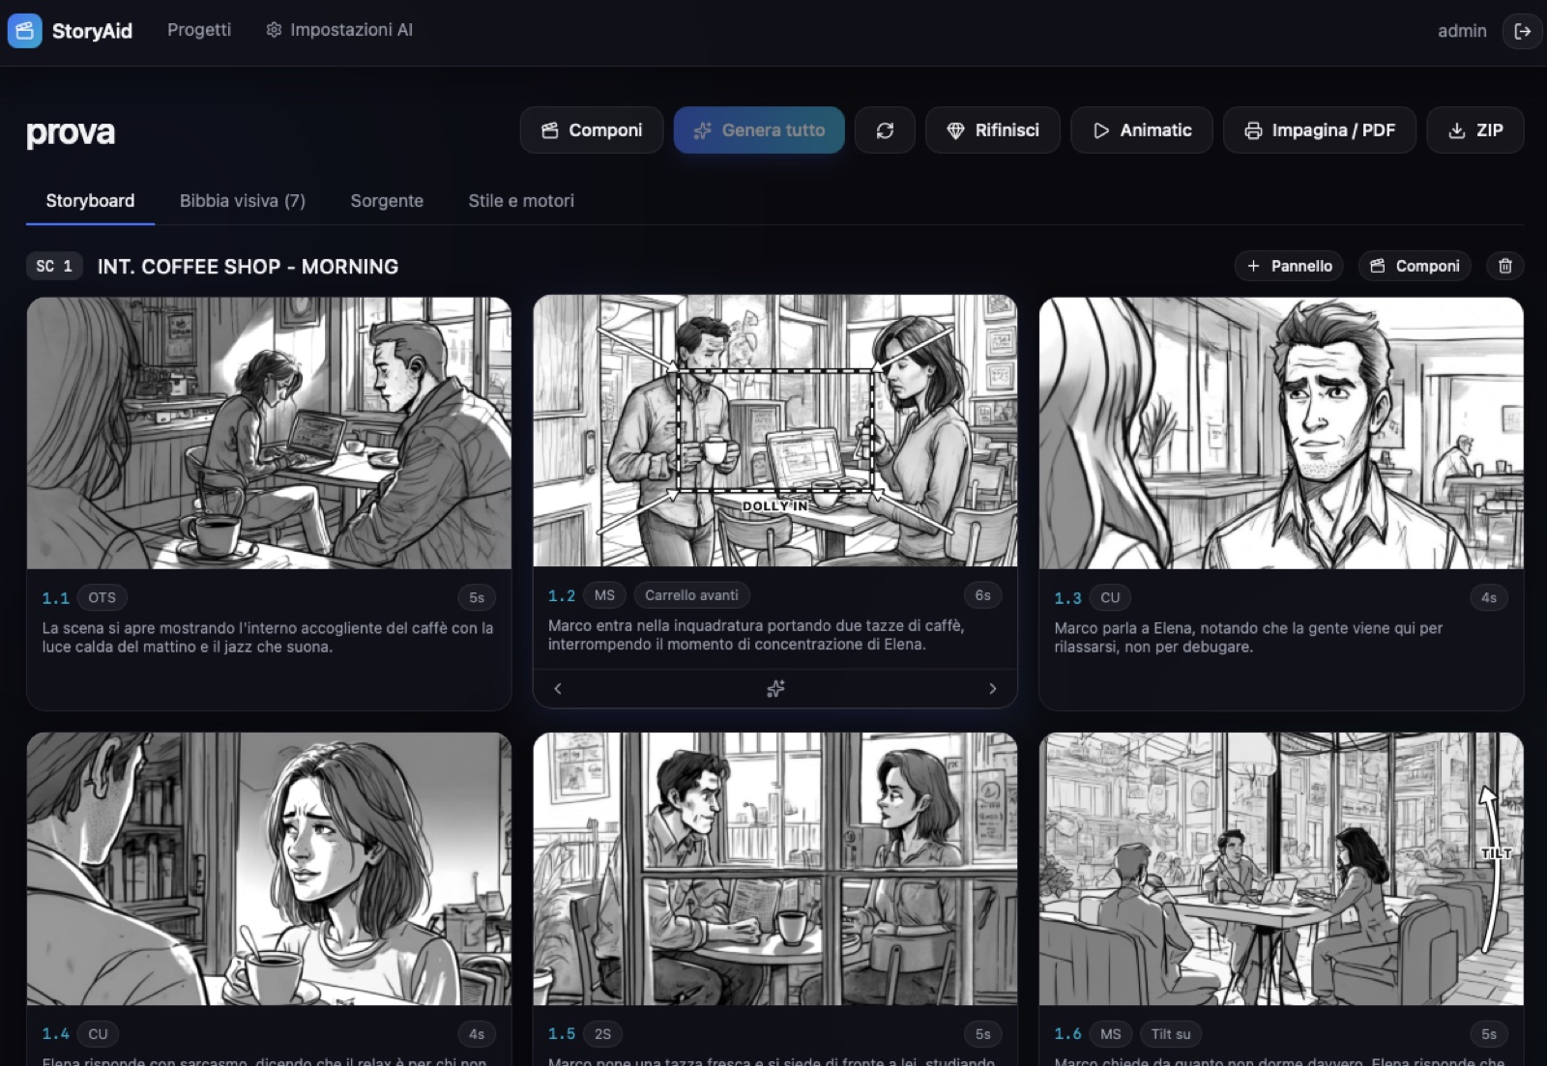
Task: Delete scene 1 with trash icon
Action: (1505, 266)
